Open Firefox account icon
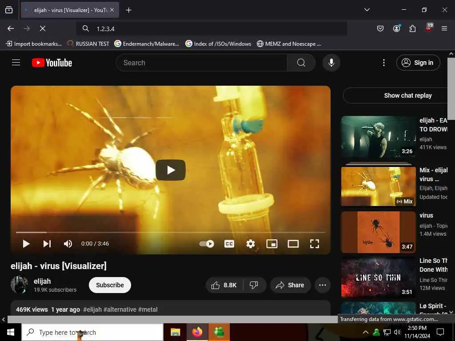Image resolution: width=455 pixels, height=341 pixels. coord(396,28)
